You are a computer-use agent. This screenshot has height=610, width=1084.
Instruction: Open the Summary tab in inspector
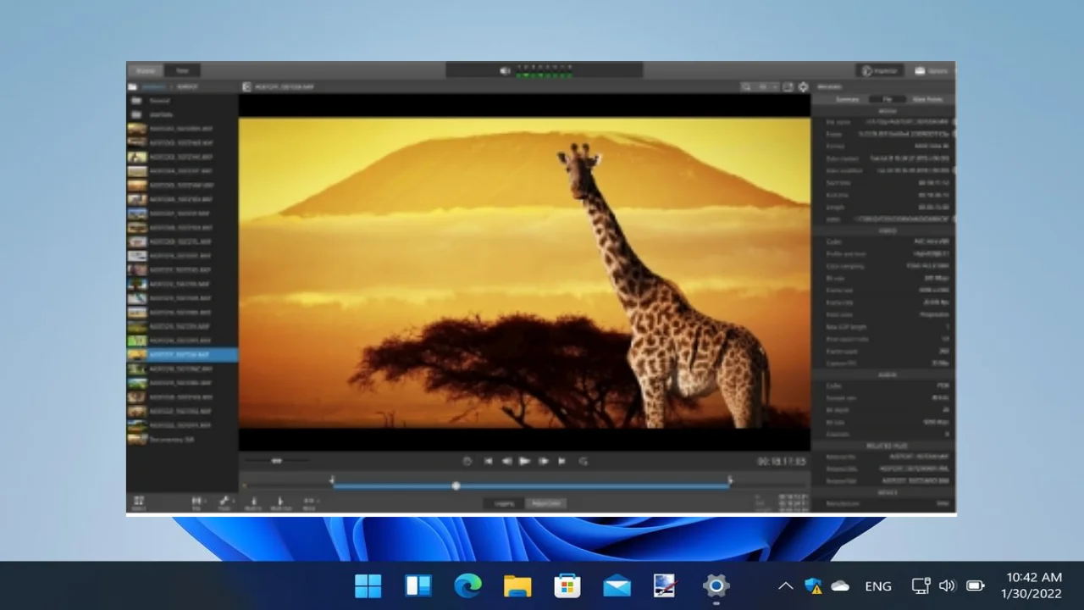coord(848,99)
